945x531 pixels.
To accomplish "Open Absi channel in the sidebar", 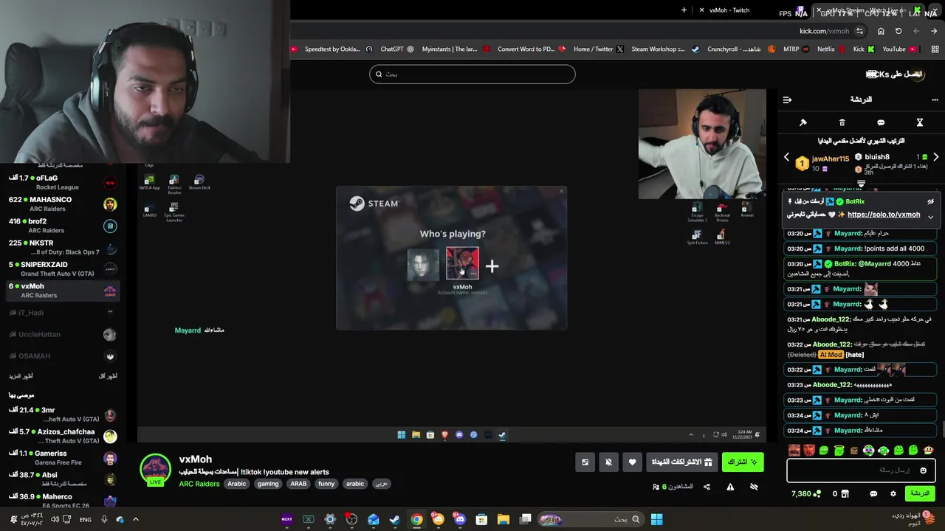I will pos(61,479).
